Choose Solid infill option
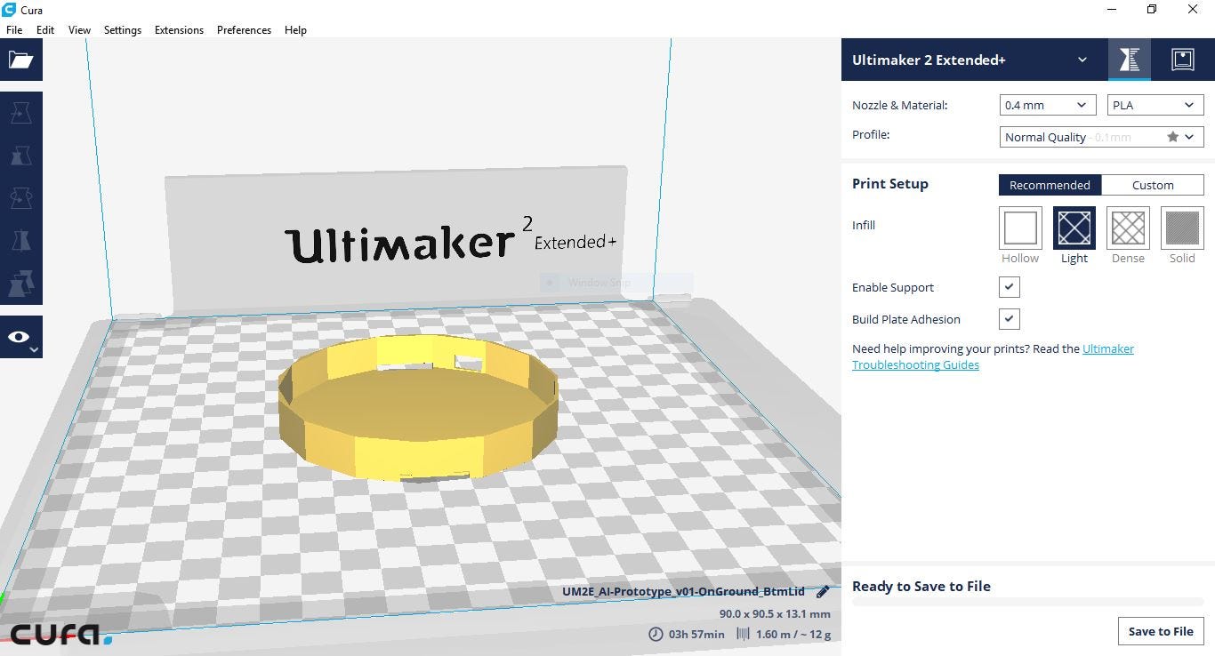1215x656 pixels. coord(1182,228)
